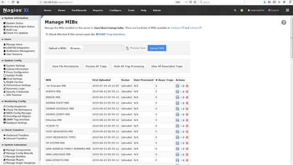Process traps for EtherLike-MIB
The width and height of the screenshot is (293, 165).
(x=184, y=120)
